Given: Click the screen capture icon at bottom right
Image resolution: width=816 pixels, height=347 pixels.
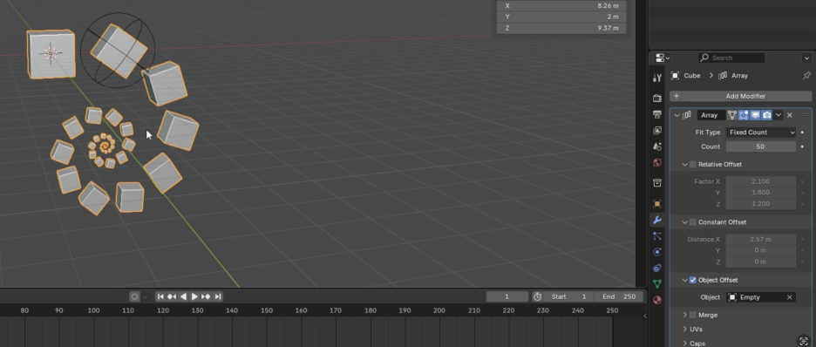Looking at the screenshot, I should [x=804, y=341].
